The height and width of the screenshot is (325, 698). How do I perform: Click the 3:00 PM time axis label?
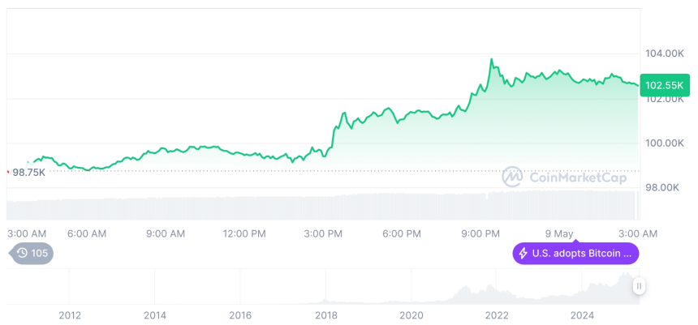coord(323,233)
